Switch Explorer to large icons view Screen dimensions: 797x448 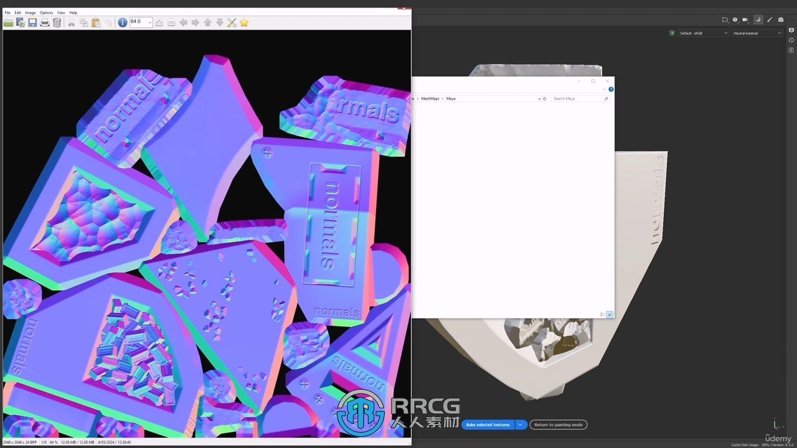point(610,314)
